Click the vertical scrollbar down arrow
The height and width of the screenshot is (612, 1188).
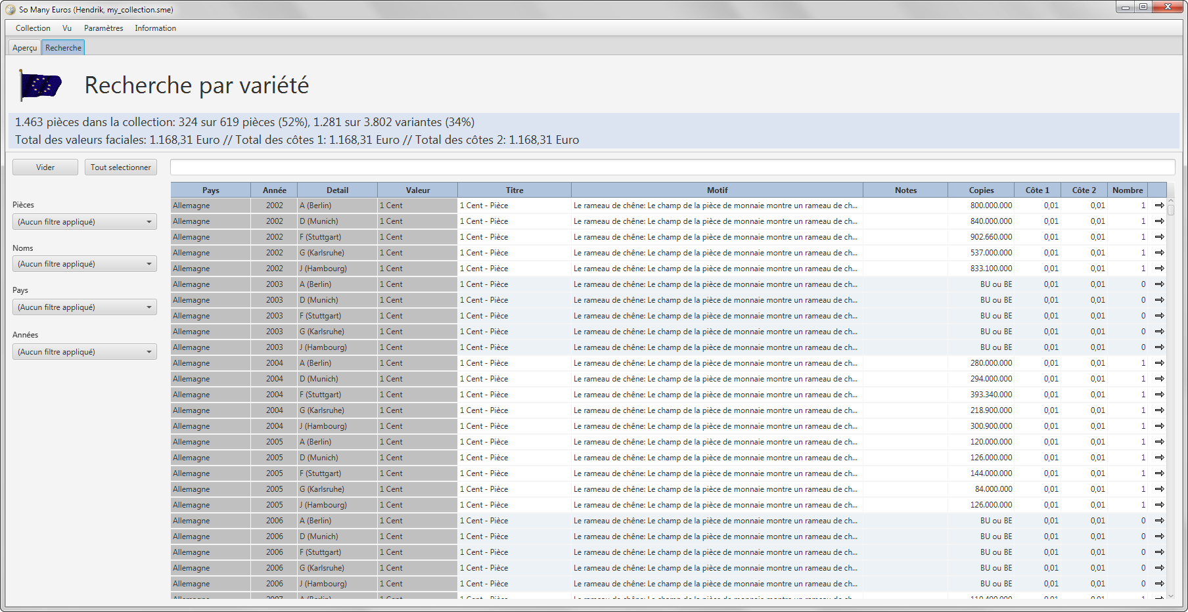(x=1170, y=596)
